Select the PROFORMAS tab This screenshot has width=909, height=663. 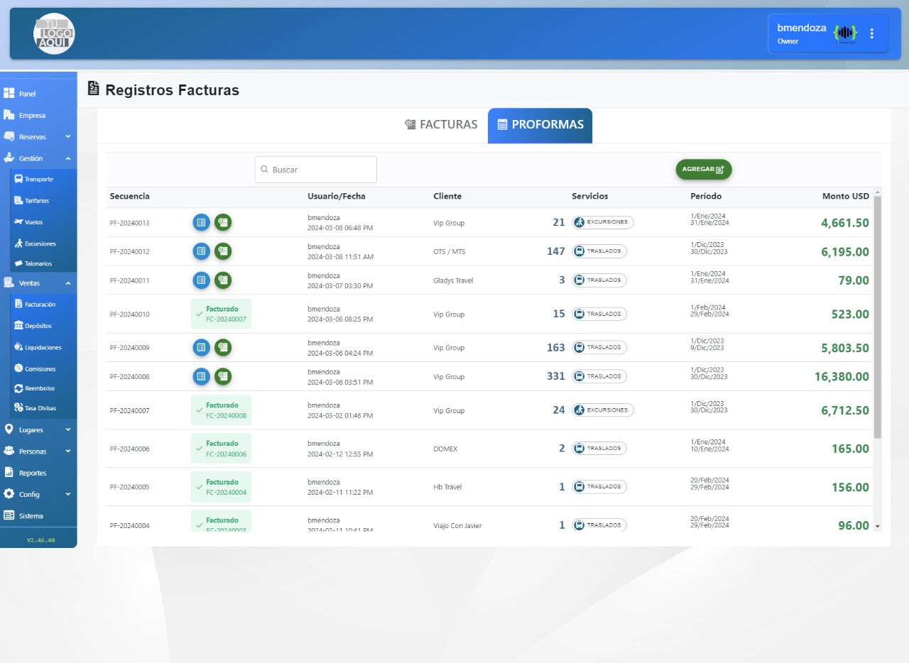tap(540, 125)
